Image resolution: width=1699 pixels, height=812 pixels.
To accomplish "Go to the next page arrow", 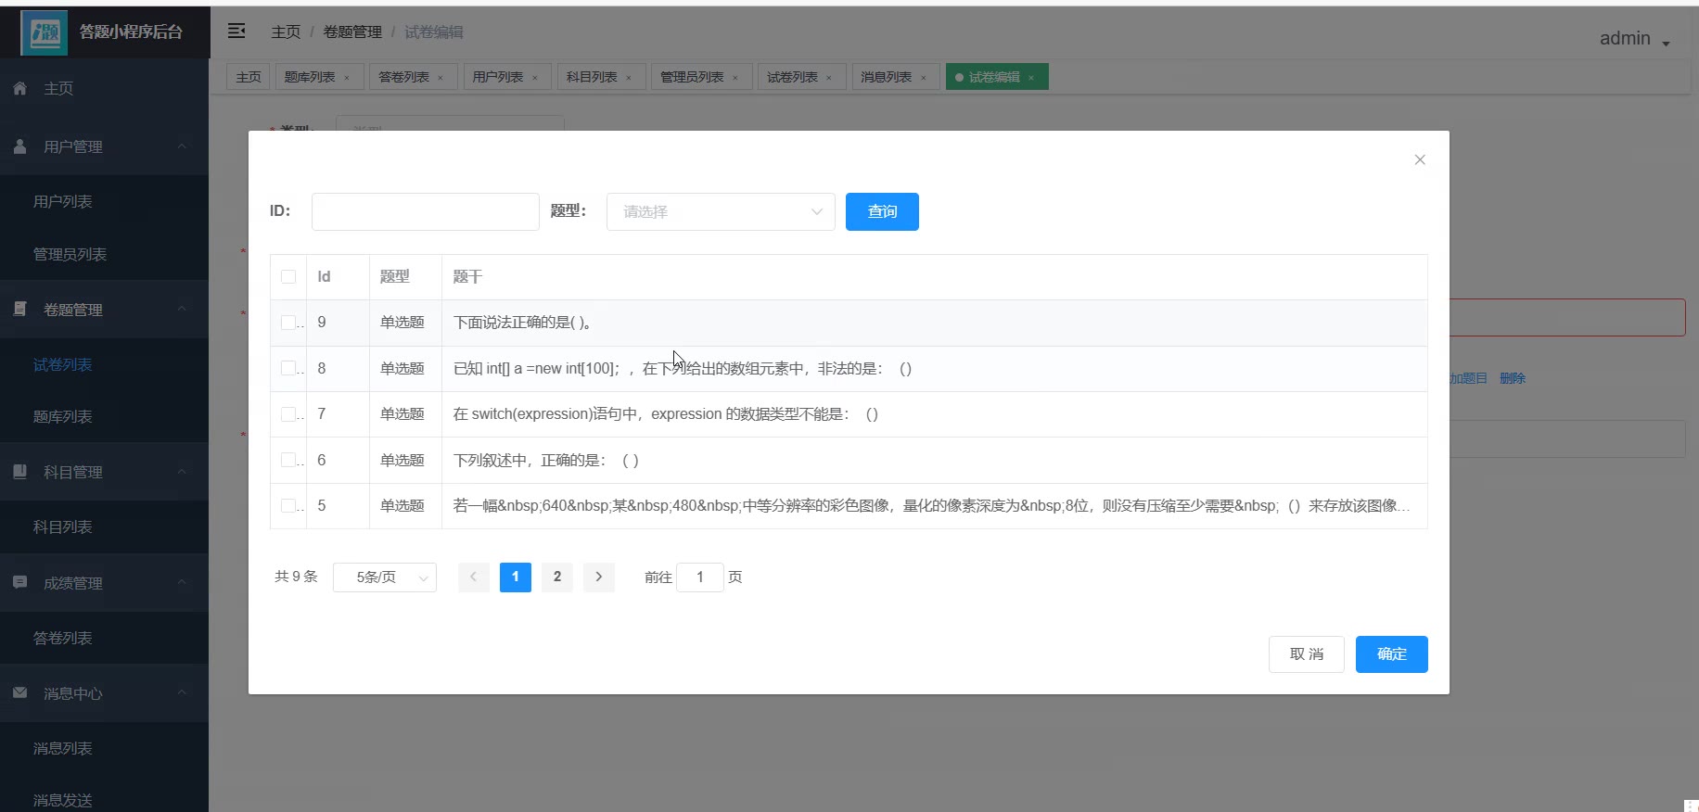I will (599, 577).
